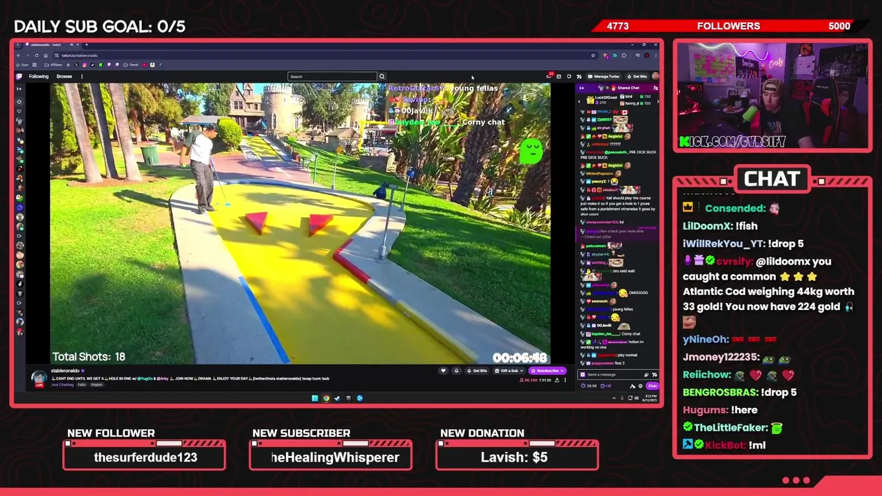Open the Twitch user avatar menu
The width and height of the screenshot is (882, 496).
pos(655,76)
